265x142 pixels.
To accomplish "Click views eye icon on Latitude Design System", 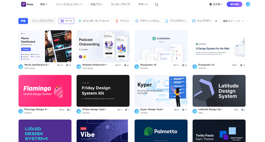I will pos(236,110).
